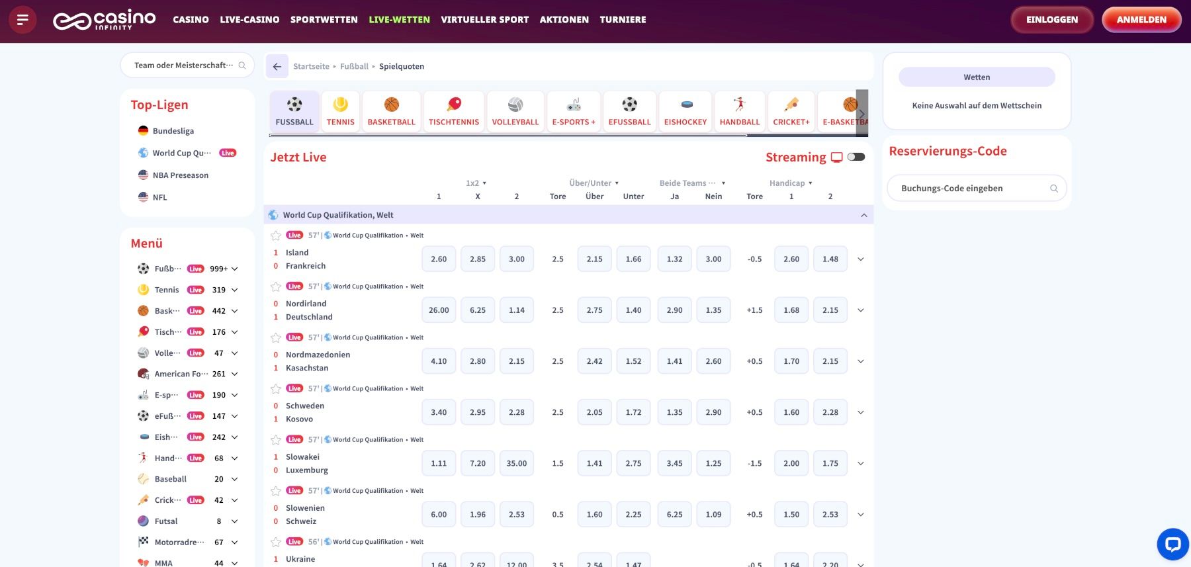Go to Virtueller Sport menu item
Screen dimensions: 1191x567
(x=484, y=20)
